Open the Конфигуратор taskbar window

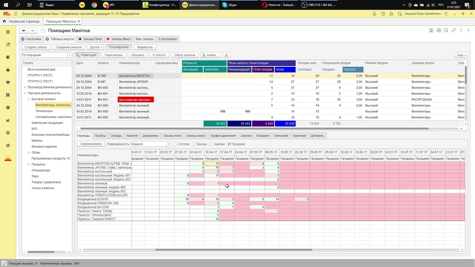[160, 5]
